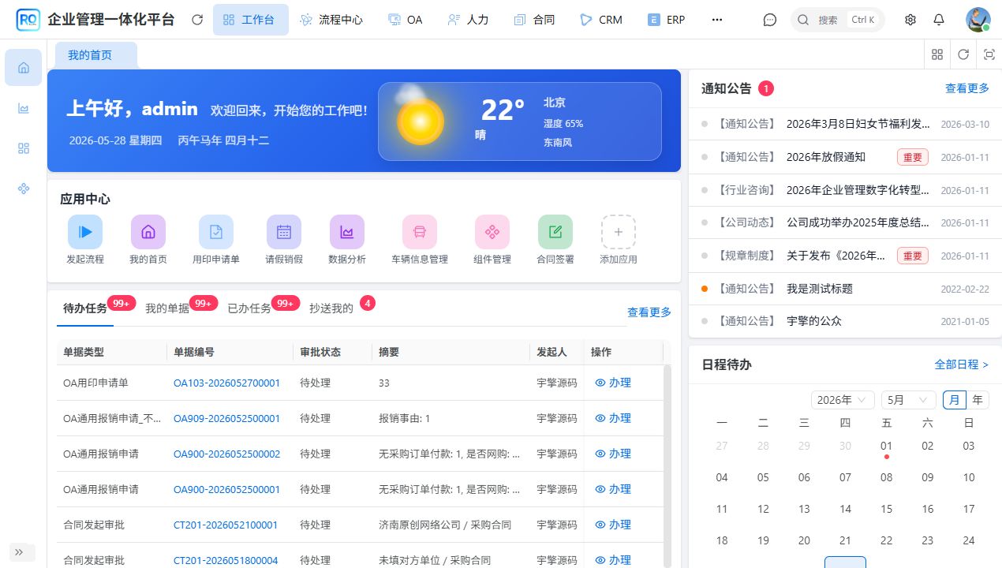The width and height of the screenshot is (1002, 568).
Task: Switch to 待办任务 tab
Action: coord(85,308)
